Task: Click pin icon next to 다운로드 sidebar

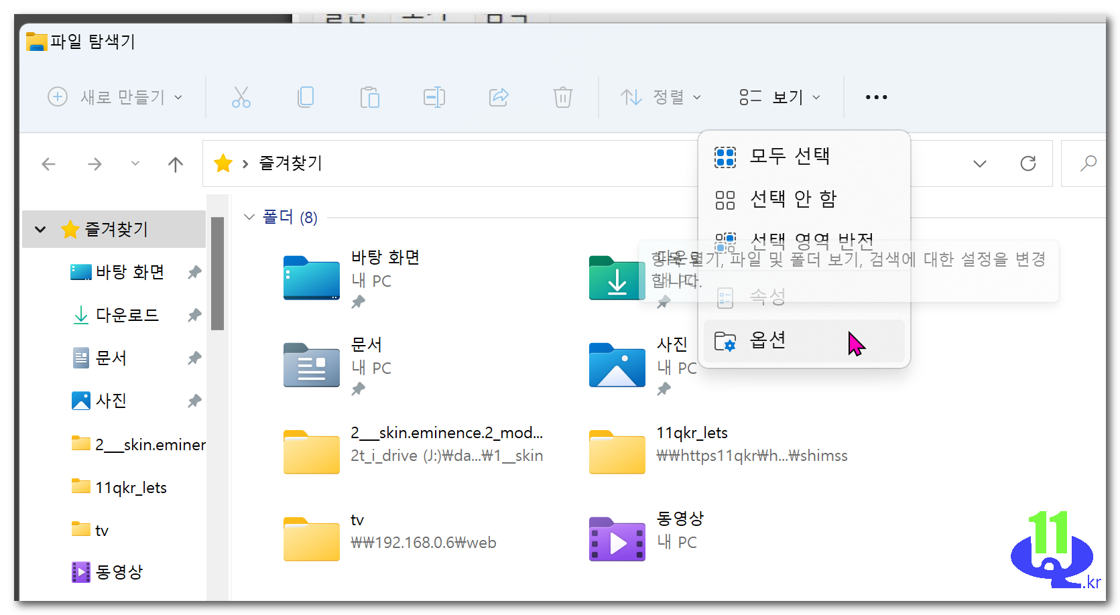Action: click(194, 315)
